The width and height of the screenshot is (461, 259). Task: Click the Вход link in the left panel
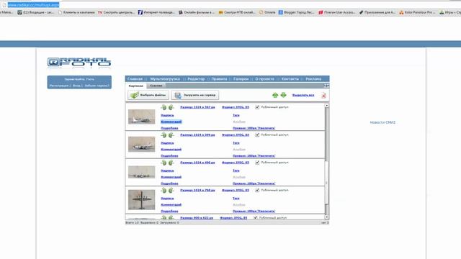coord(76,86)
